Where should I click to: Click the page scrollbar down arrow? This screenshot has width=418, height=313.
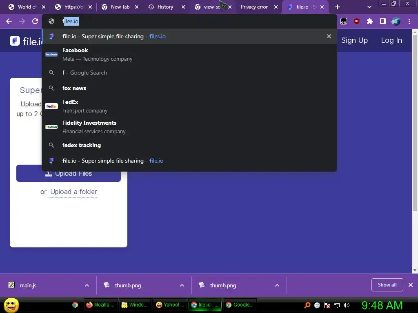pos(415,270)
